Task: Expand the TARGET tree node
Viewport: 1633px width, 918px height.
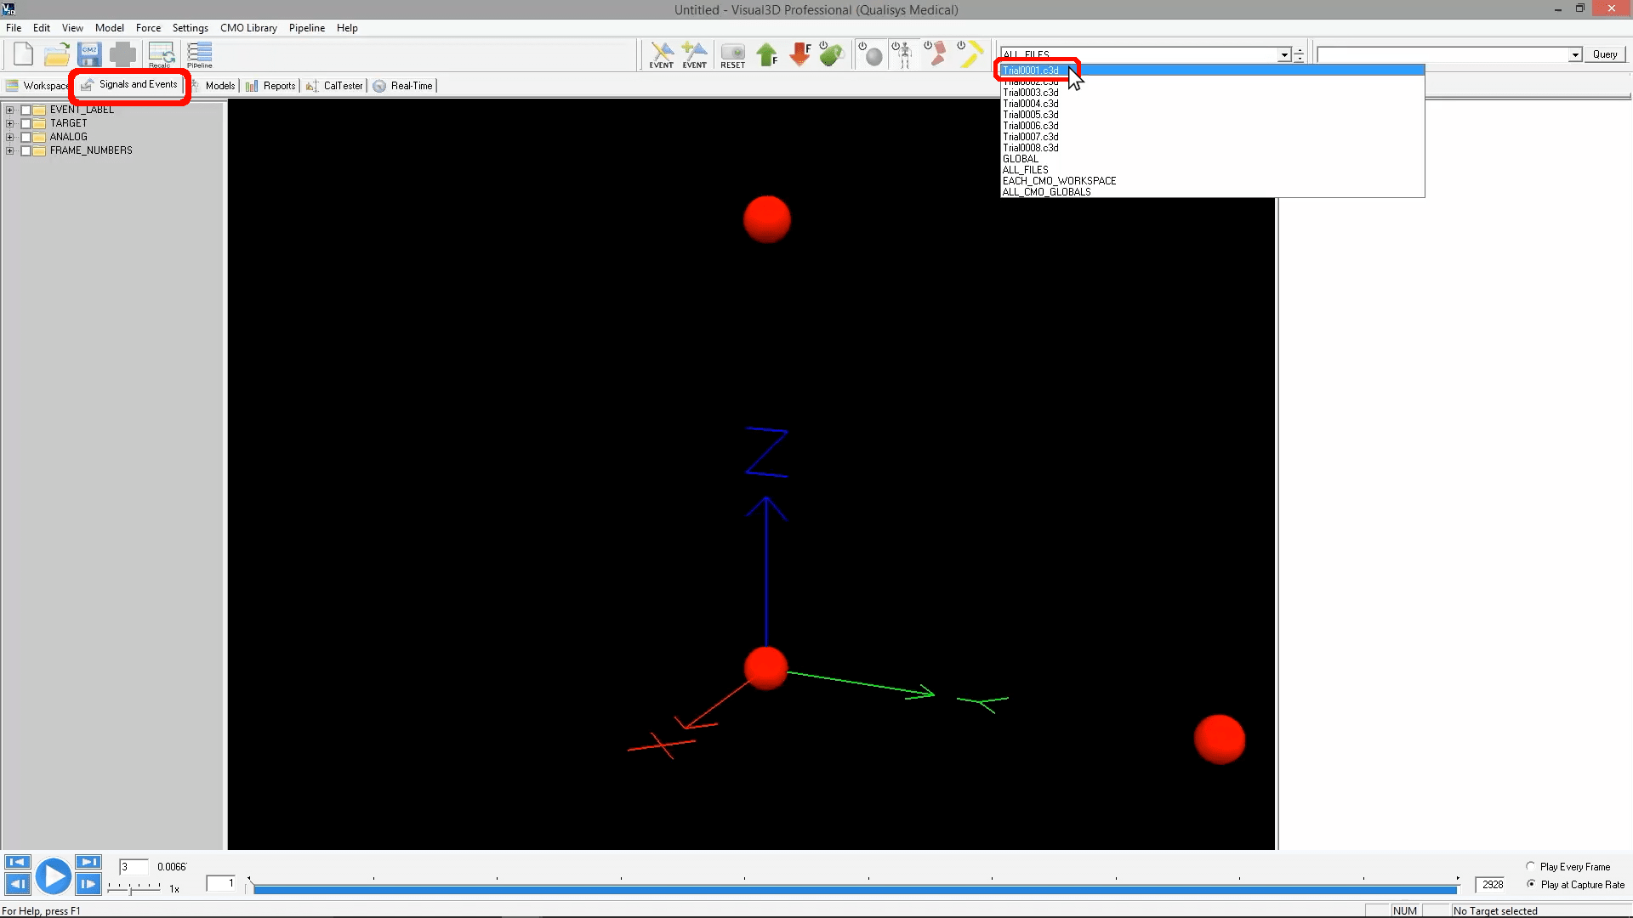Action: pos(10,123)
